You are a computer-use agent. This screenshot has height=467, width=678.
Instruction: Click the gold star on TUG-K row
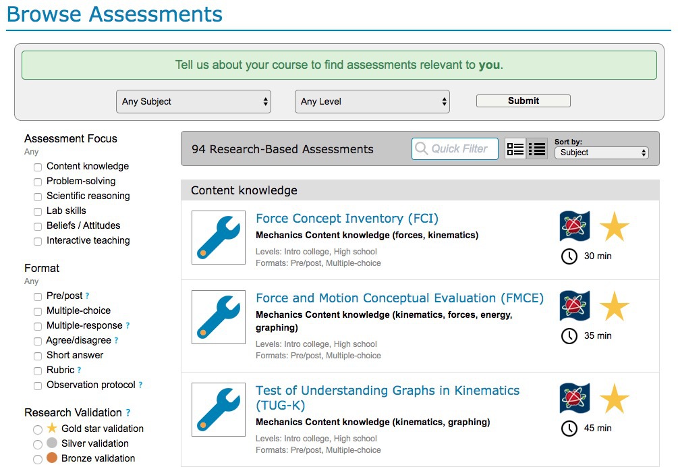coord(614,398)
